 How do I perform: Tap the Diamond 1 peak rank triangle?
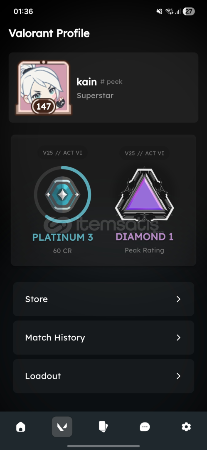click(x=144, y=195)
